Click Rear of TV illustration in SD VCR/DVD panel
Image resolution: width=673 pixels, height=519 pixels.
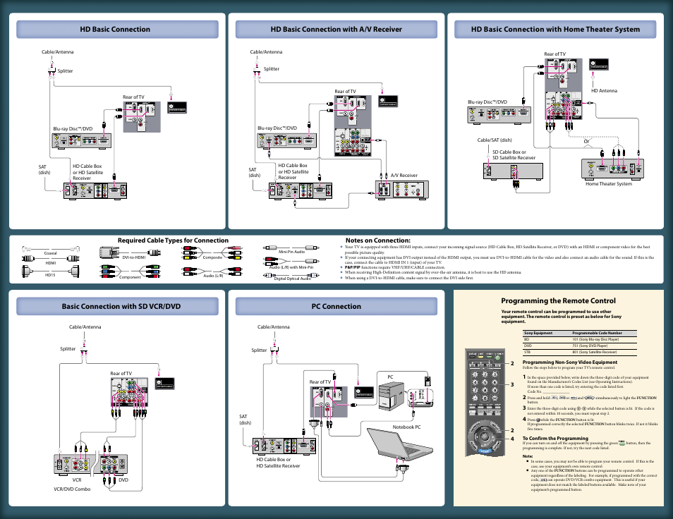(x=129, y=392)
